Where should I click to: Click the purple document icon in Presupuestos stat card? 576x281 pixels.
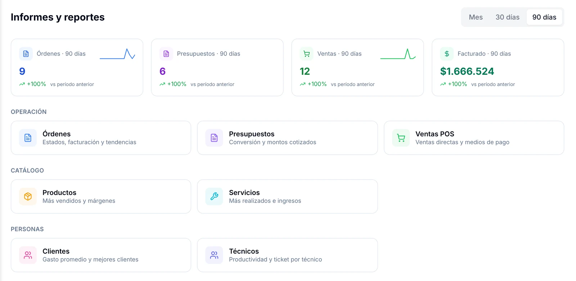[x=166, y=54]
